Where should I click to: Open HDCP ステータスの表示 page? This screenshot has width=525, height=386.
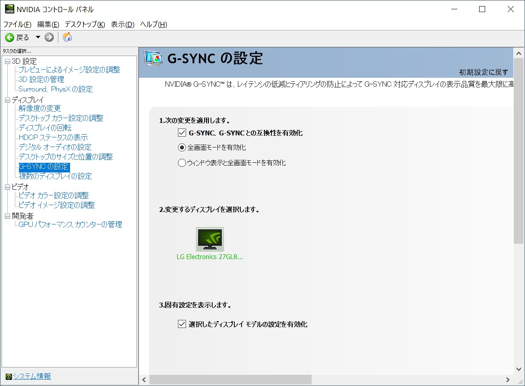(x=53, y=137)
